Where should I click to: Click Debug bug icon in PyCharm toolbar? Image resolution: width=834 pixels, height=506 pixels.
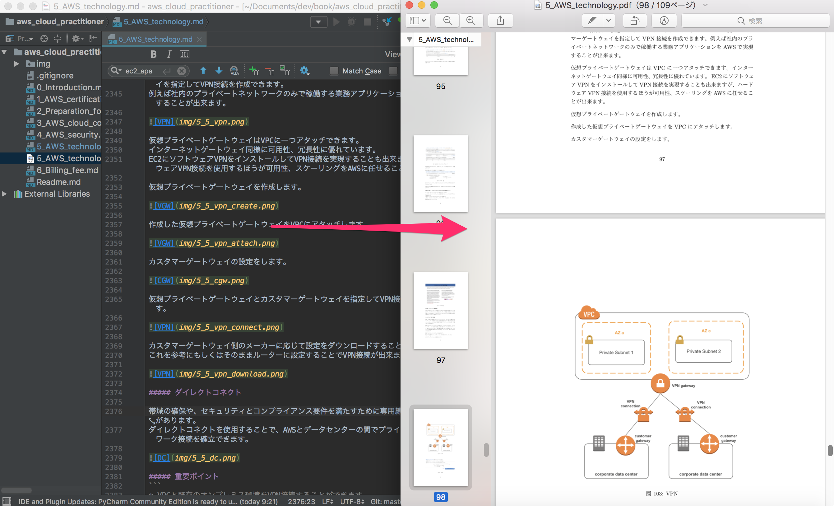352,22
